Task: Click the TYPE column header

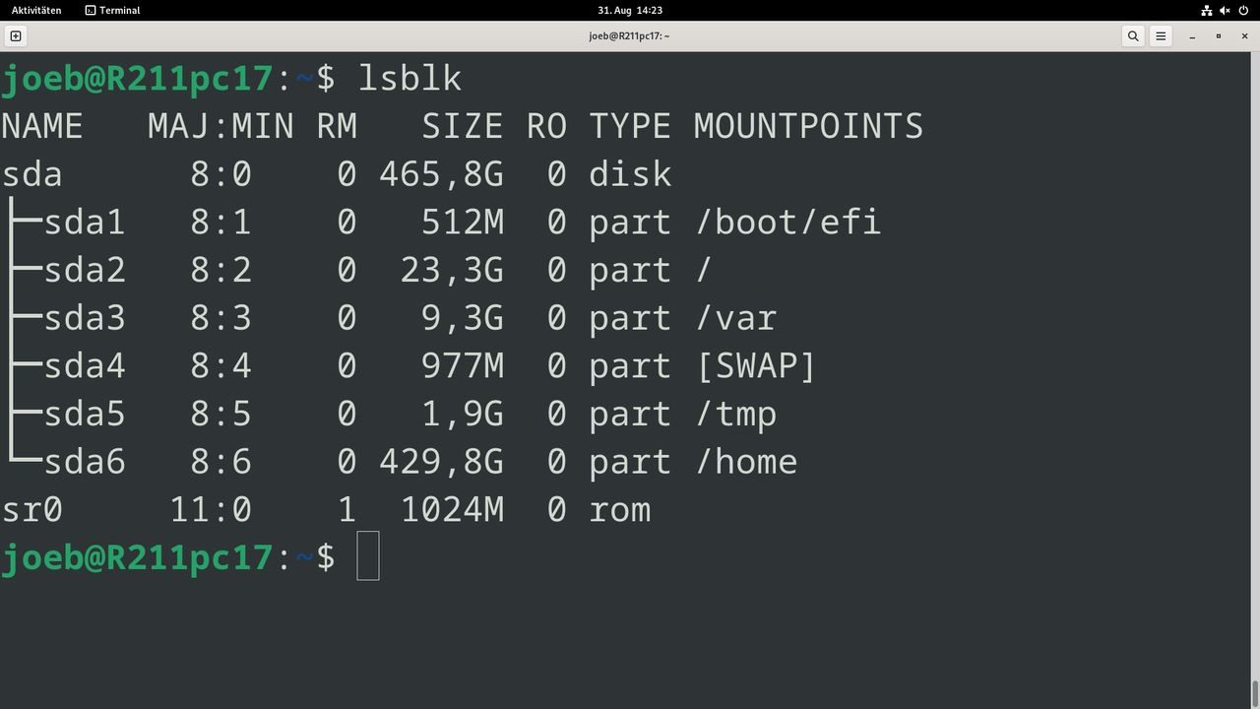Action: (x=630, y=126)
